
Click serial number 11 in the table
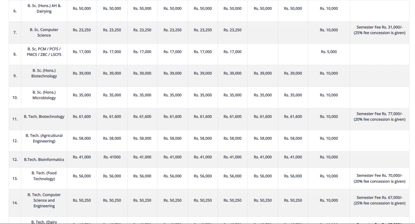(x=15, y=119)
